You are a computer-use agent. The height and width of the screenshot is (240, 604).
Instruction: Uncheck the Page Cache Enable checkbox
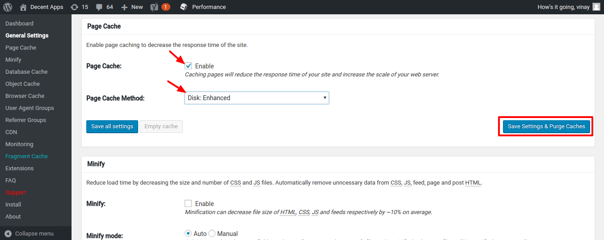(189, 66)
